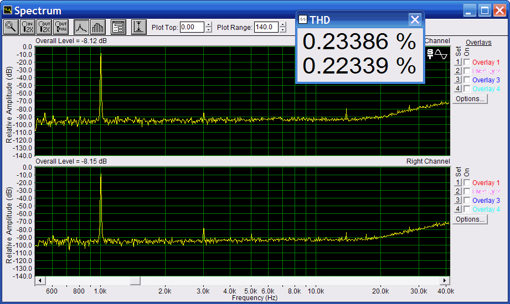Open the plot settings dialog icon
This screenshot has width=510, height=304.
point(119,27)
